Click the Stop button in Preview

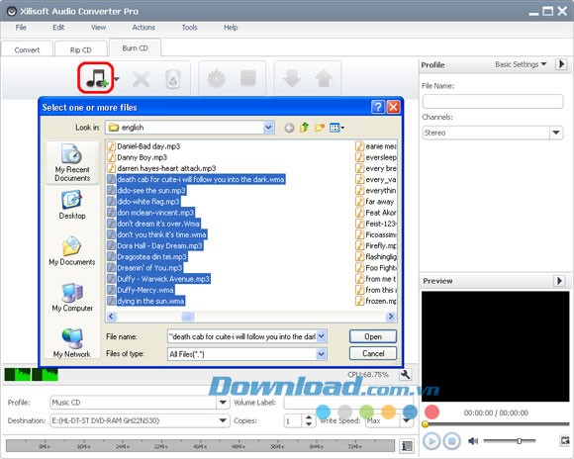click(x=451, y=441)
